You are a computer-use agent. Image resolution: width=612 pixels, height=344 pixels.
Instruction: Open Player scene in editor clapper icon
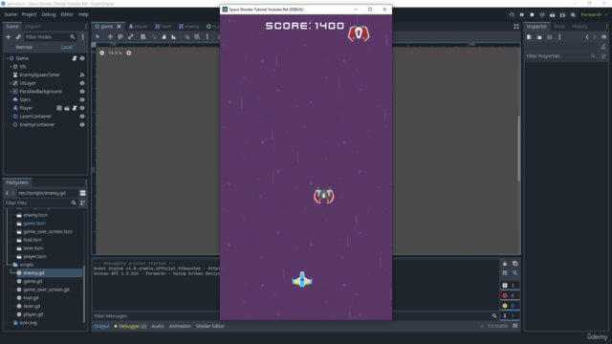(x=67, y=108)
